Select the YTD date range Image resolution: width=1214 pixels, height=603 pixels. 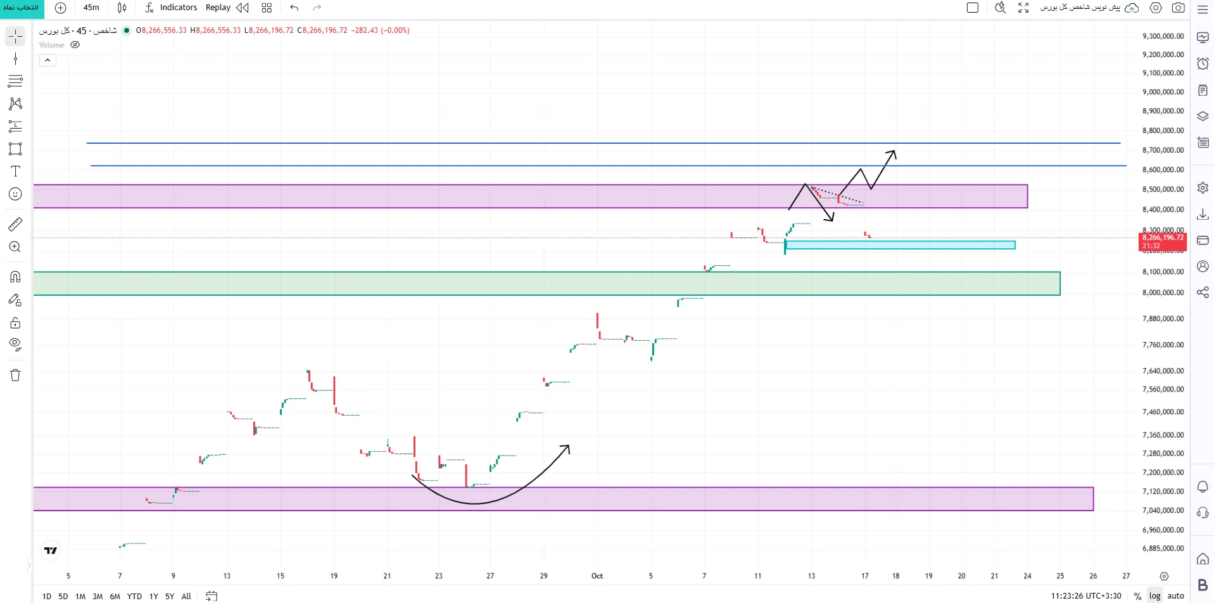point(134,596)
